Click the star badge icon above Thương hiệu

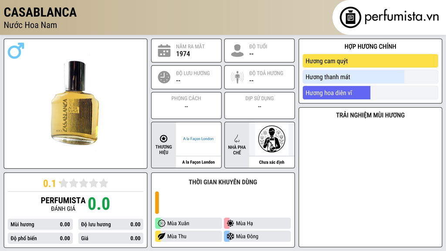[x=164, y=139]
